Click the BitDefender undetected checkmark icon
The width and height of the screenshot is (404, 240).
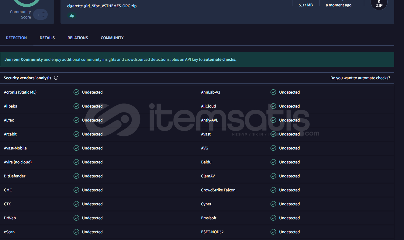click(x=76, y=176)
